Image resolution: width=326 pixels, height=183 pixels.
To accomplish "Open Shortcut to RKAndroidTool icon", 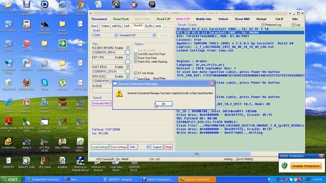I will tap(80, 164).
